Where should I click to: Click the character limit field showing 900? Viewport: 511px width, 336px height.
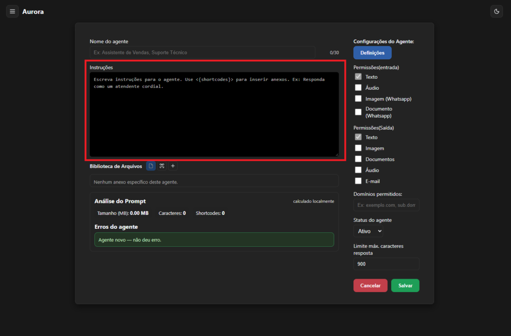coord(386,264)
